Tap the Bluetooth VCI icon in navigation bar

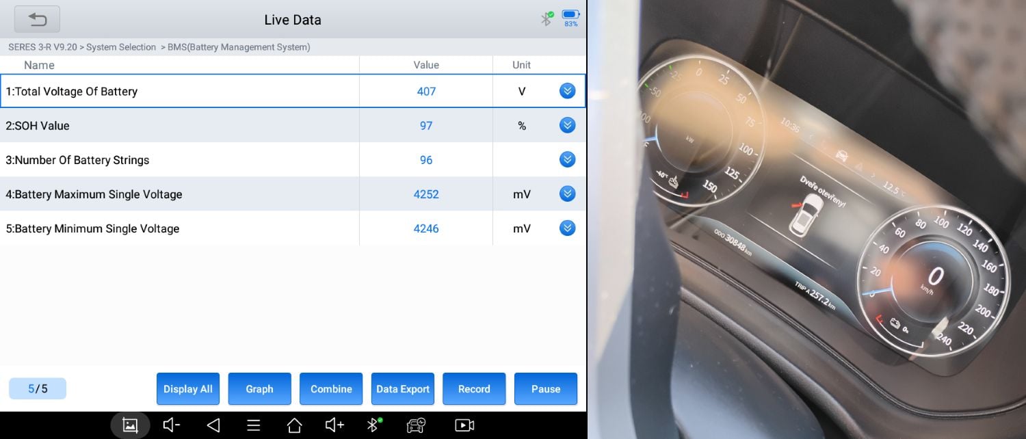[x=373, y=425]
